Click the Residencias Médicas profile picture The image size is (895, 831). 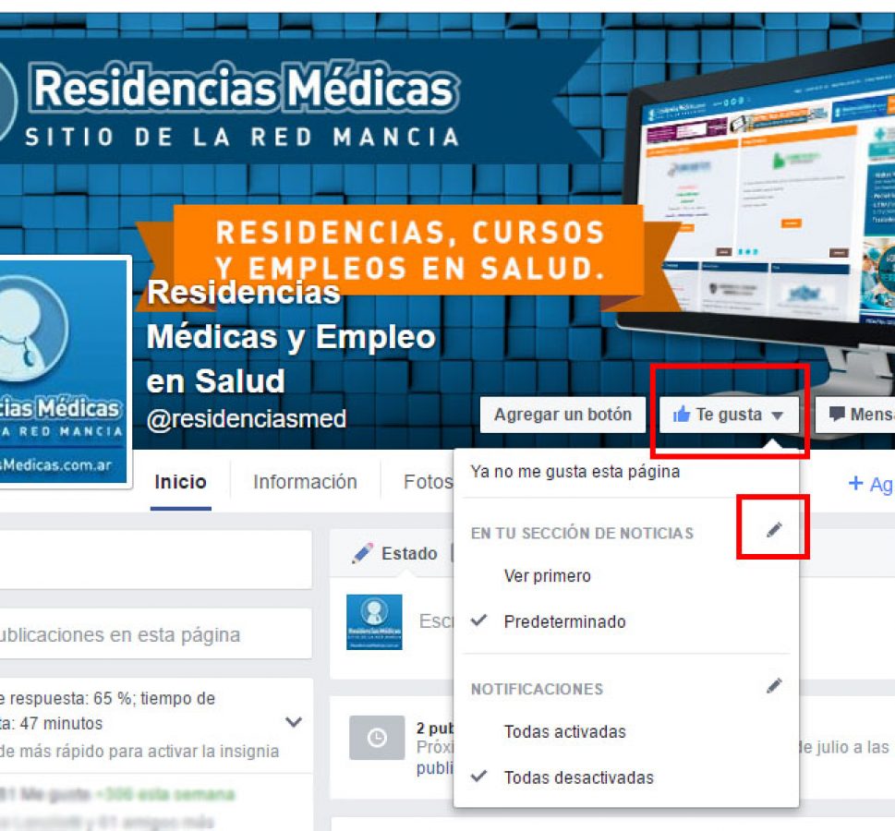click(x=64, y=372)
